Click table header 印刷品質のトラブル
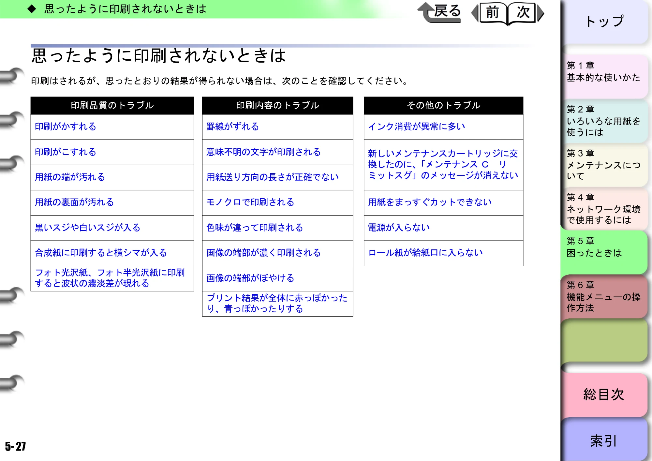Viewport: 652px width, 461px height. coord(112,105)
